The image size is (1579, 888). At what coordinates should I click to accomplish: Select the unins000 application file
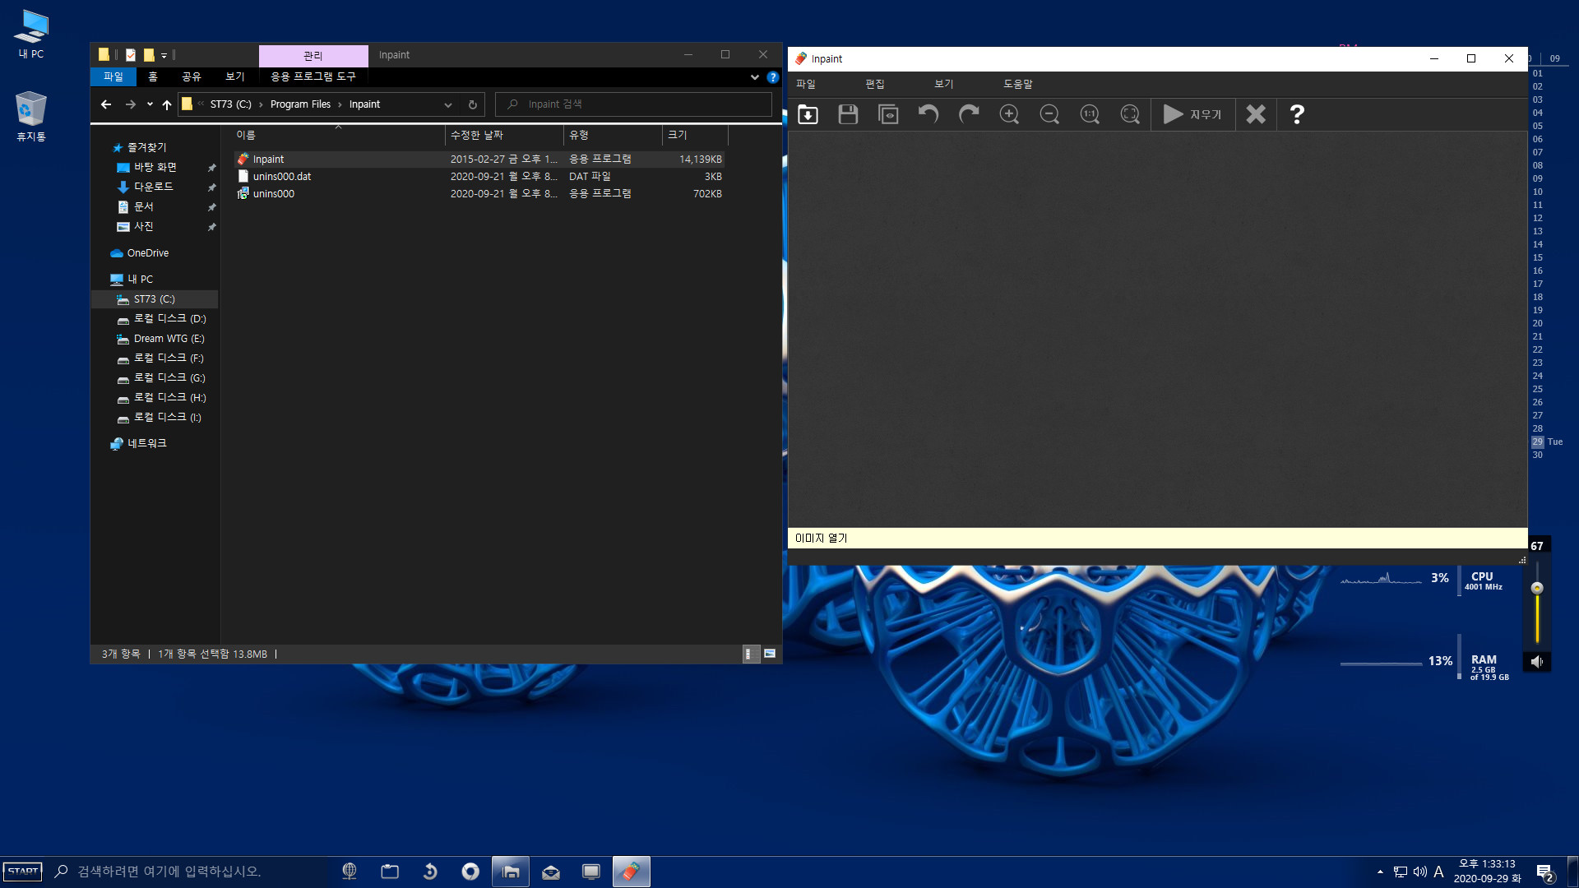(479, 194)
